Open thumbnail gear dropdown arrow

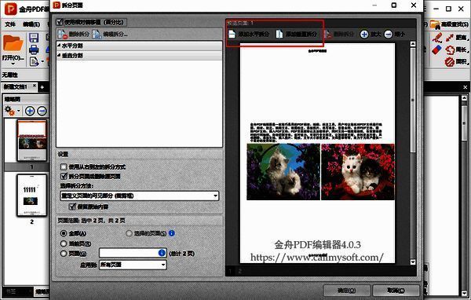(19, 111)
